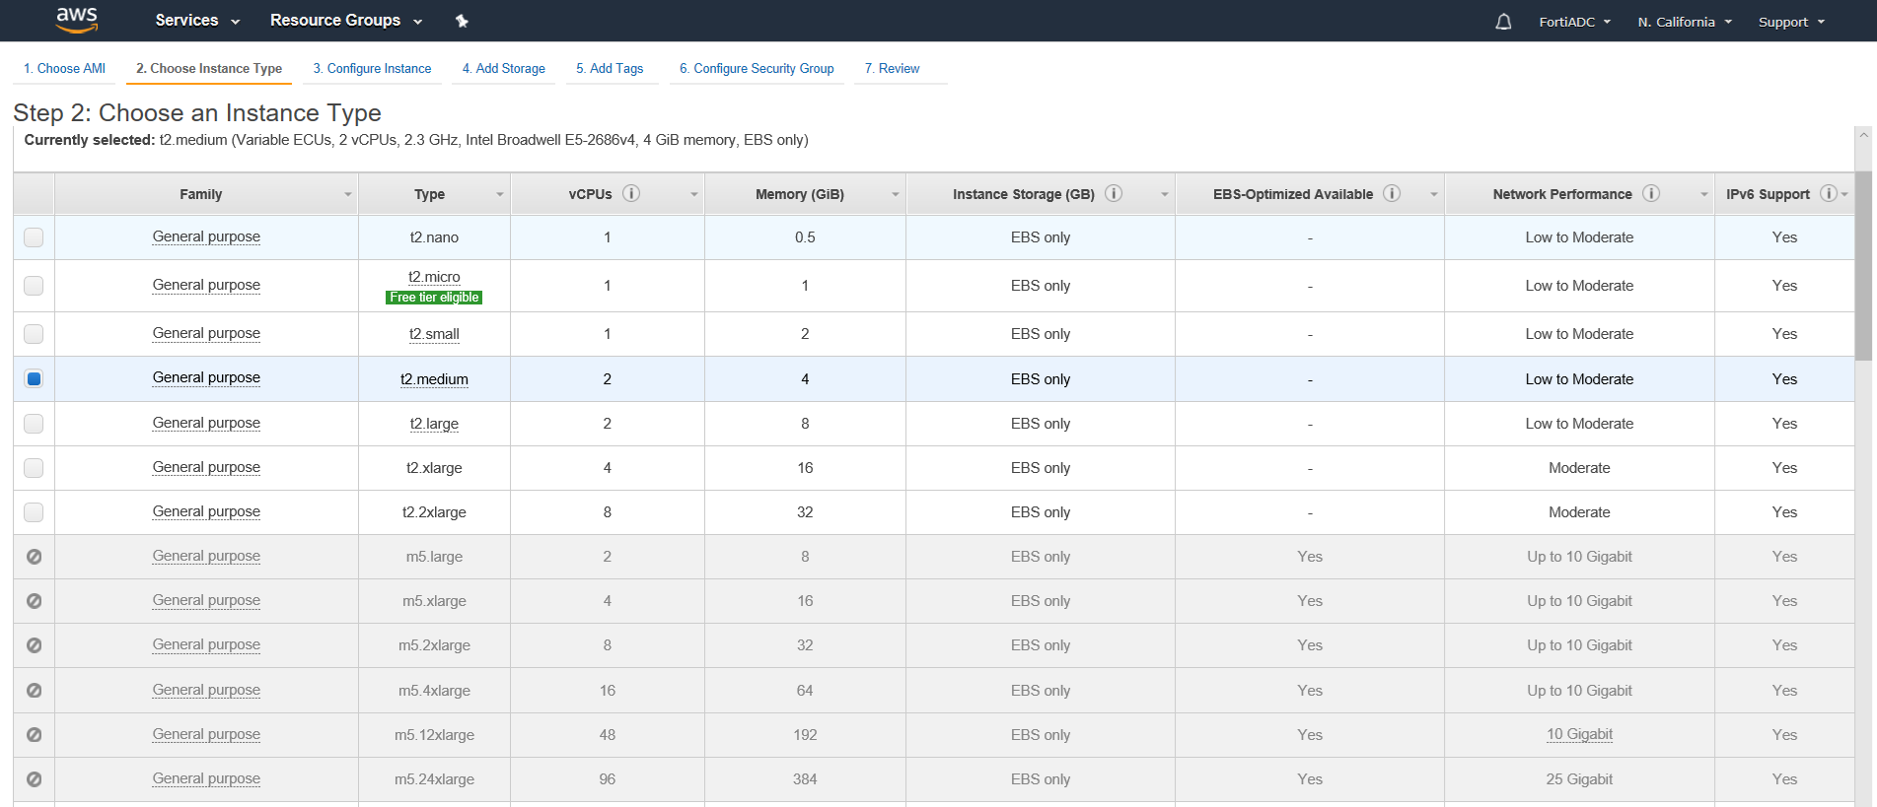Screen dimensions: 1877x807
Task: Go to step 1 Choose AMI tab
Action: click(64, 69)
